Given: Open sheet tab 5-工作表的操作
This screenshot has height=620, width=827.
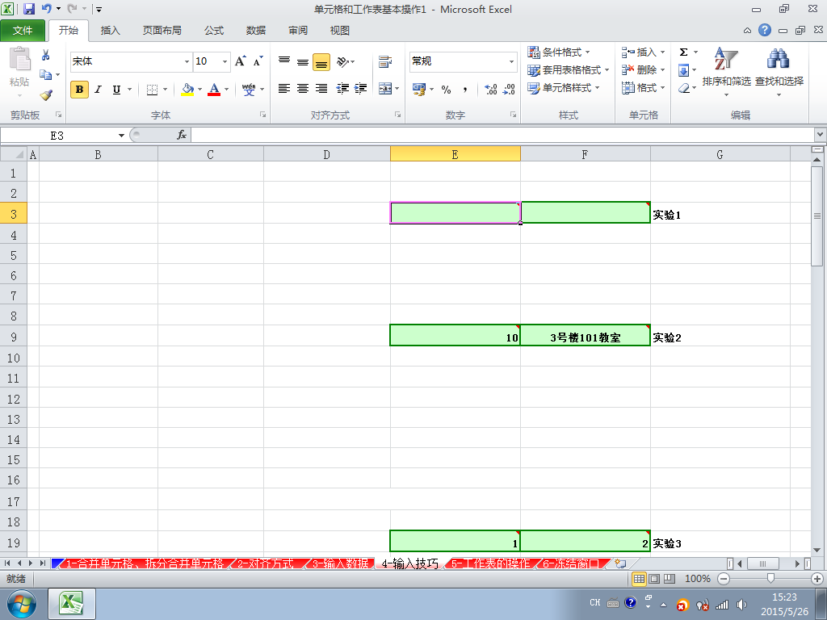Looking at the screenshot, I should point(490,563).
